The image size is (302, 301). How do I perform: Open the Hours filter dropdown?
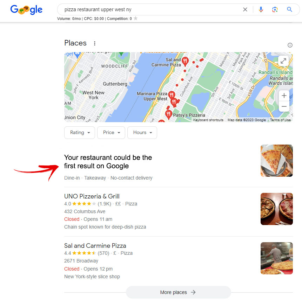pyautogui.click(x=142, y=132)
